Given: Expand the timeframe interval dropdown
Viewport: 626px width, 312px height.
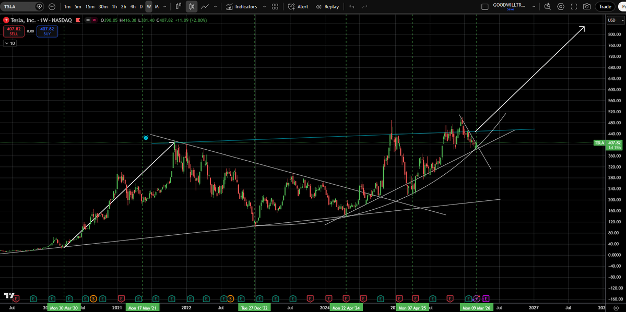Looking at the screenshot, I should pyautogui.click(x=164, y=6).
